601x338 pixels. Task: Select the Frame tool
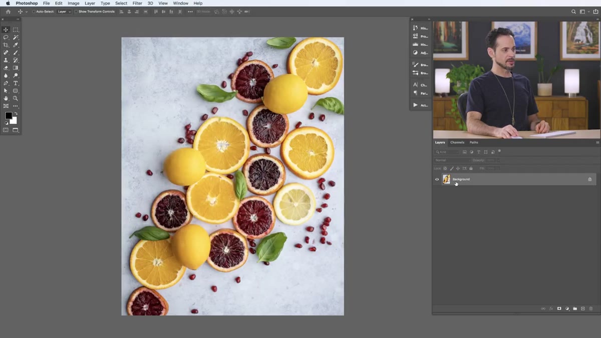pyautogui.click(x=6, y=106)
